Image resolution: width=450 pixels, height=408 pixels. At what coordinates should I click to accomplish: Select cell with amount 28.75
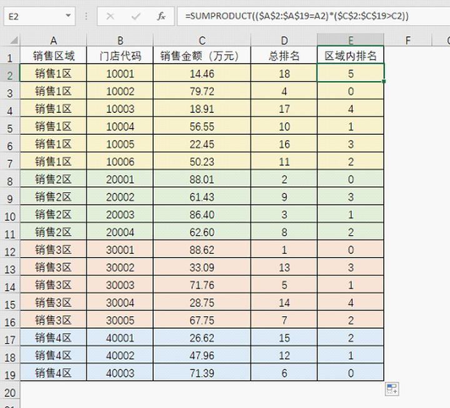point(202,303)
